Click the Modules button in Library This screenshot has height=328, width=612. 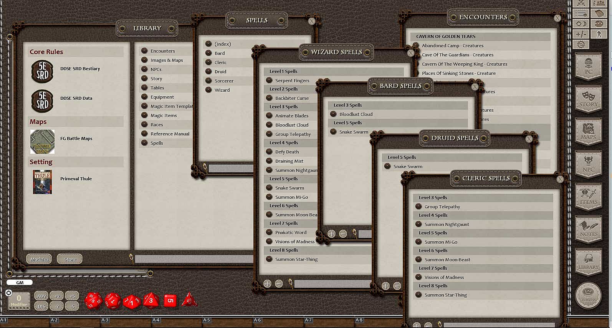click(x=40, y=259)
